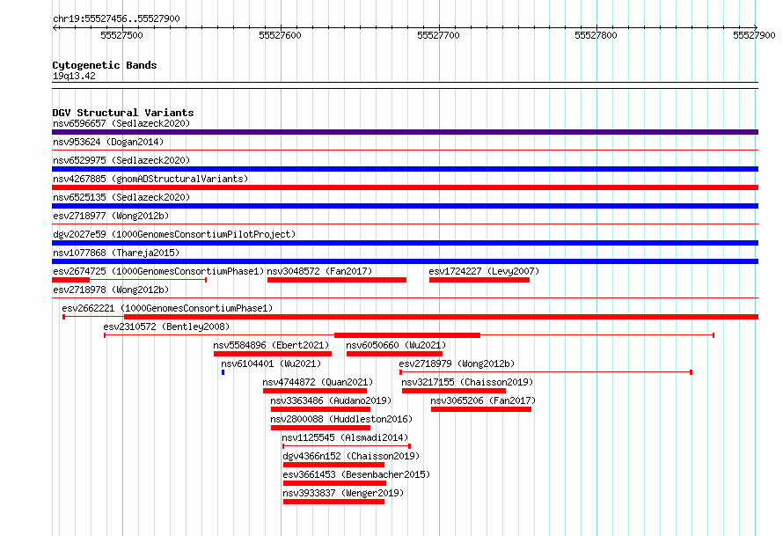Click the nsv1125545 (Alsmadi2014) label
The height and width of the screenshot is (536, 783).
click(345, 437)
